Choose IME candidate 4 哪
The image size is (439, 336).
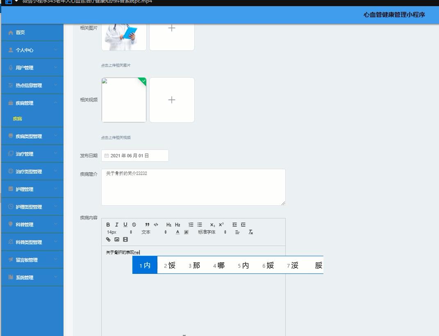click(x=219, y=265)
